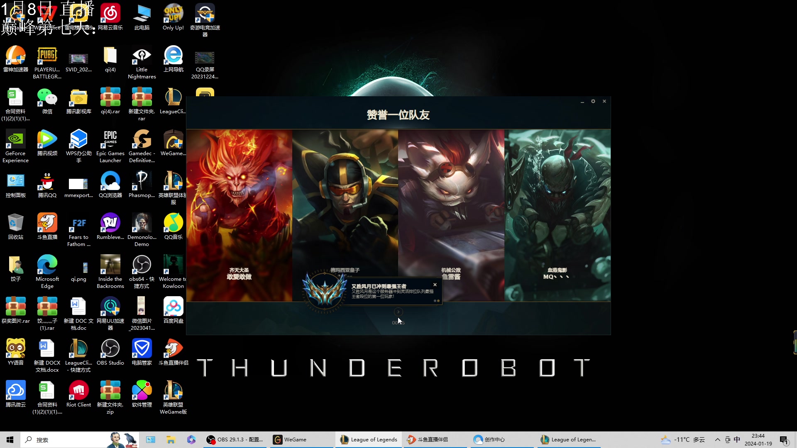Open 雷神加速器 desktop icon

pos(16,59)
